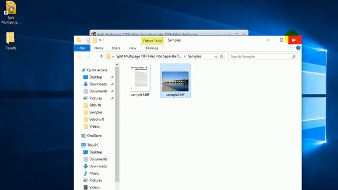Click the Picture Tools contextual tab header
This screenshot has width=338, height=190.
153,41
